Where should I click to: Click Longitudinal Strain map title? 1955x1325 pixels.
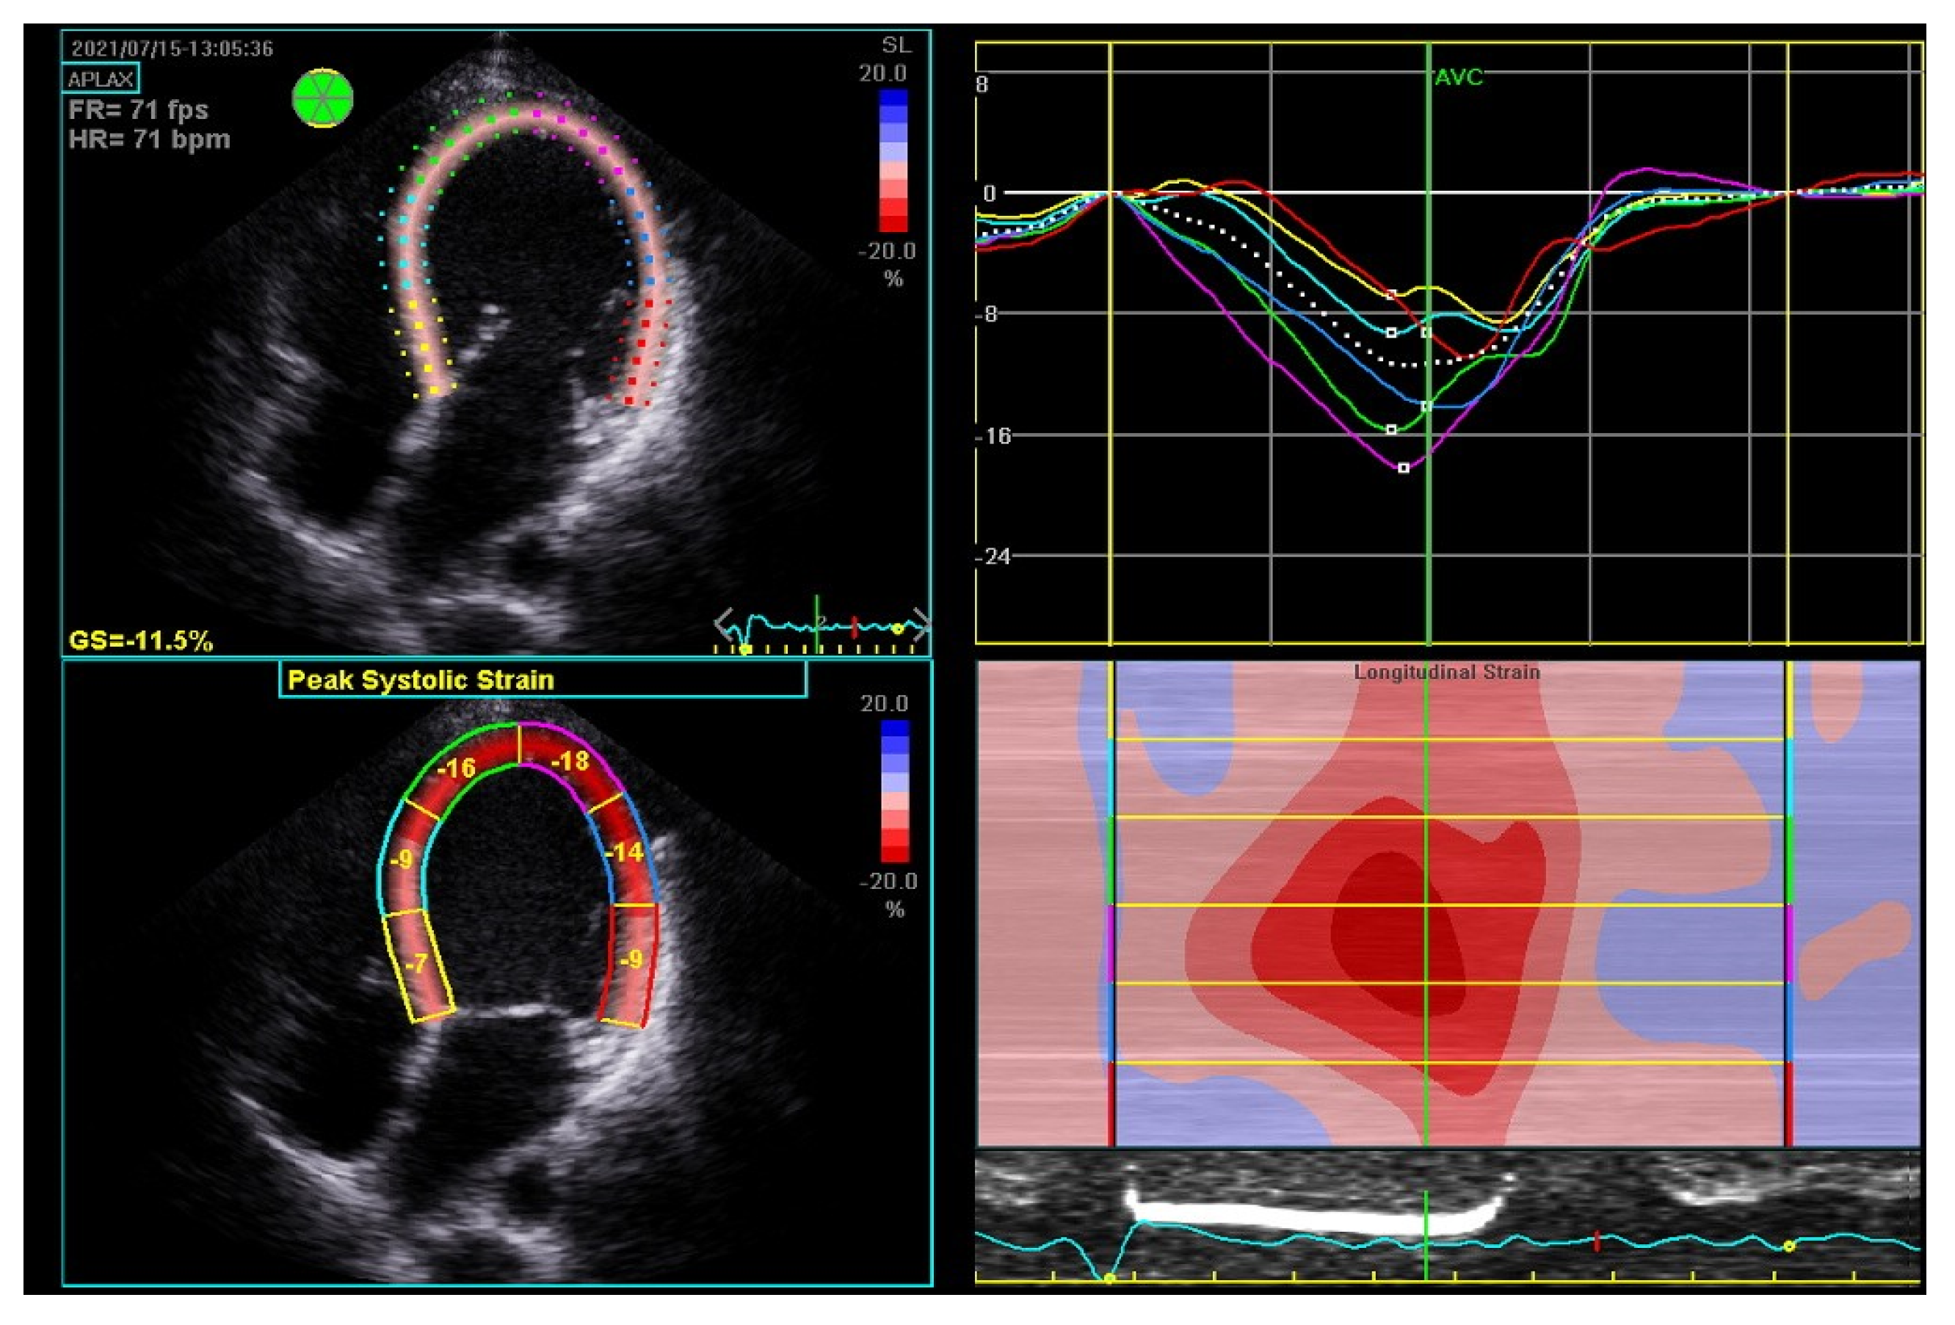coord(1446,672)
